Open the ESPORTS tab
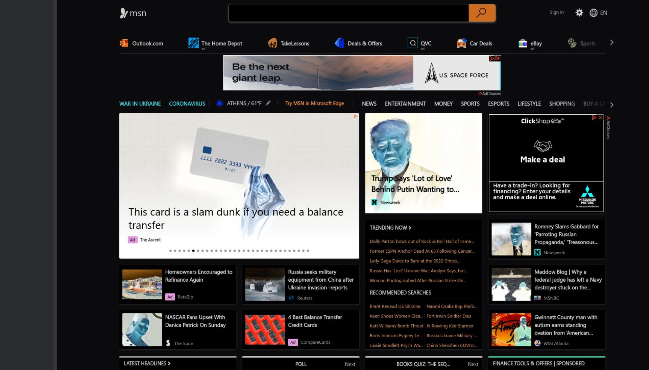The height and width of the screenshot is (370, 649). click(499, 104)
